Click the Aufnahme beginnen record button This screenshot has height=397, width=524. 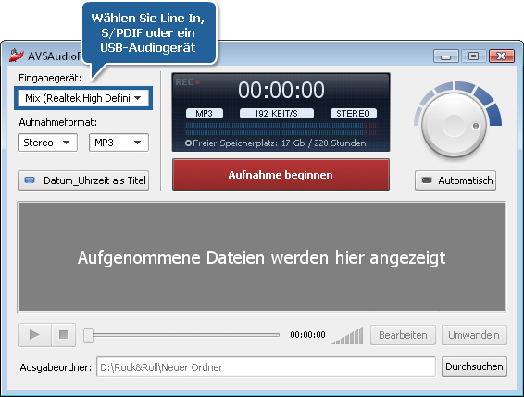point(281,175)
